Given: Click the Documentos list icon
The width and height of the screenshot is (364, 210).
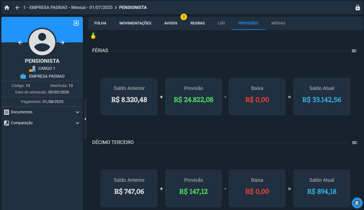Looking at the screenshot, I should (x=7, y=112).
